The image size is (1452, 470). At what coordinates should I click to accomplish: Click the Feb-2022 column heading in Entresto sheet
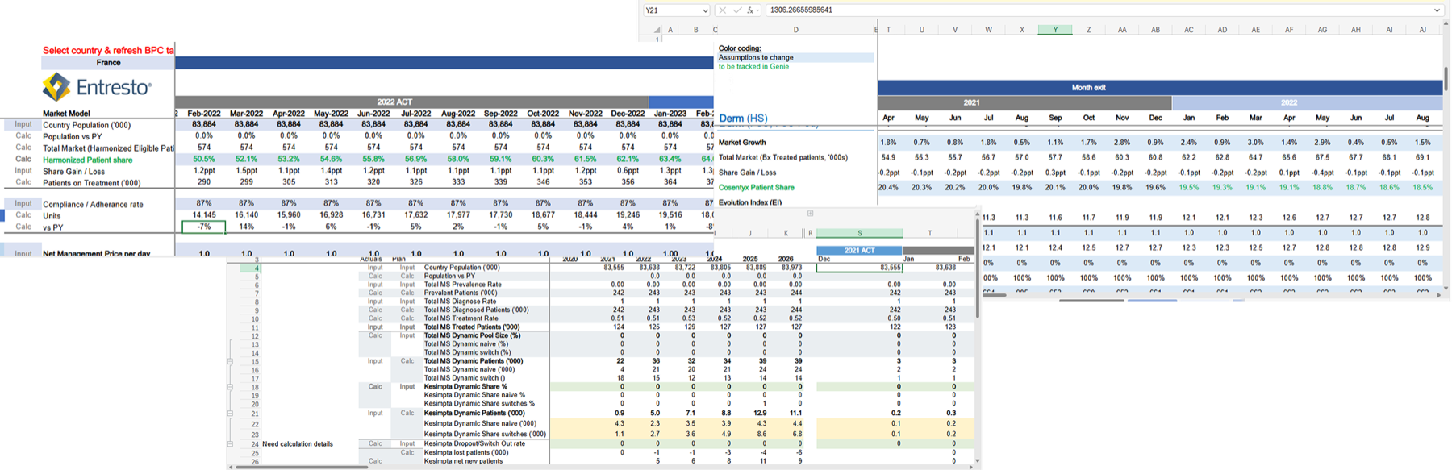pos(203,114)
